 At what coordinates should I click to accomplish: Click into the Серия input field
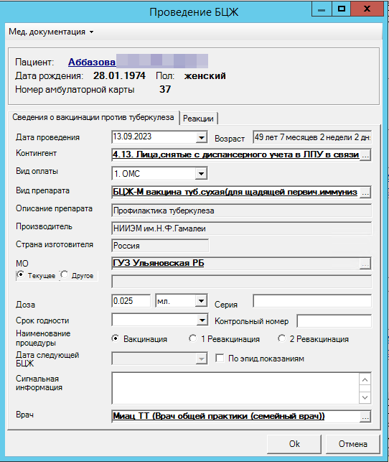click(312, 301)
